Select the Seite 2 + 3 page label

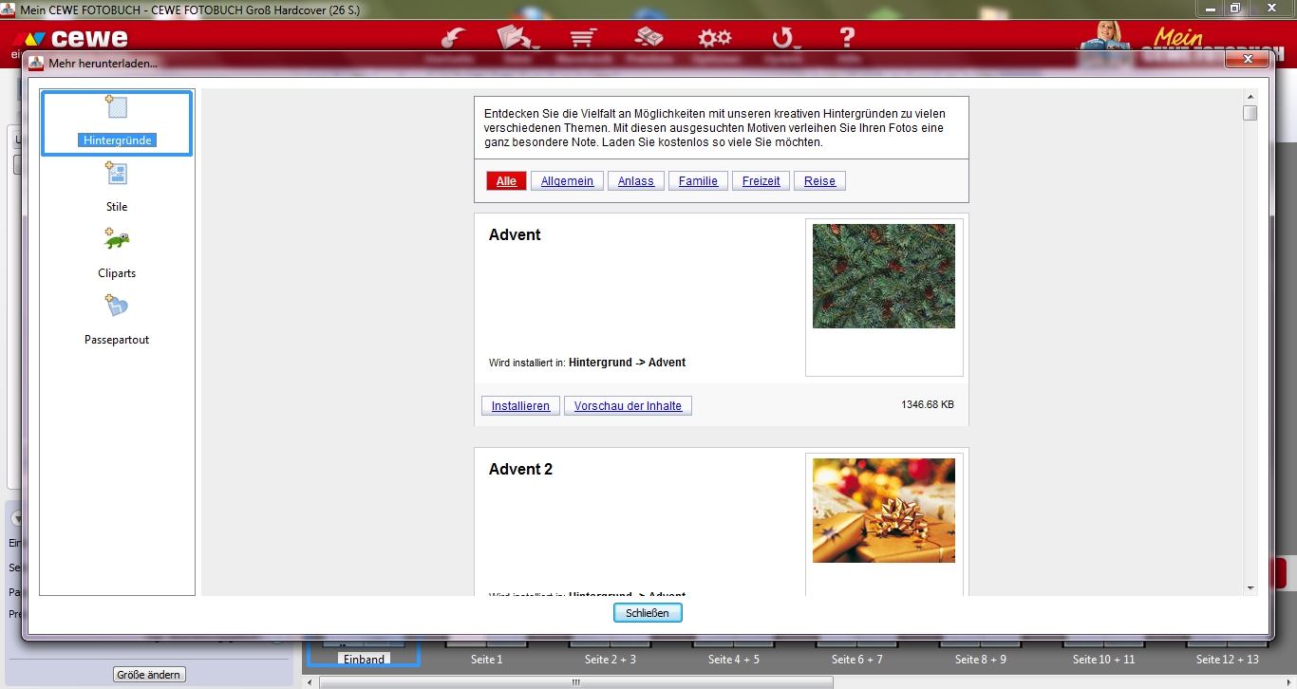click(611, 659)
